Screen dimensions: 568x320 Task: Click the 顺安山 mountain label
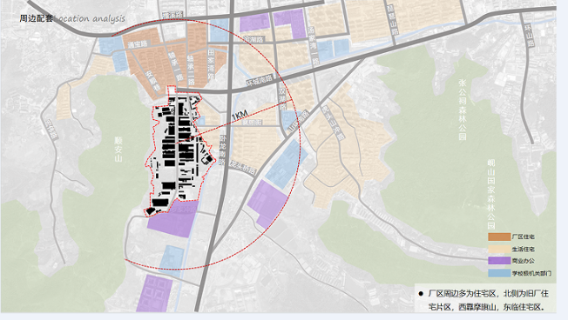118,149
